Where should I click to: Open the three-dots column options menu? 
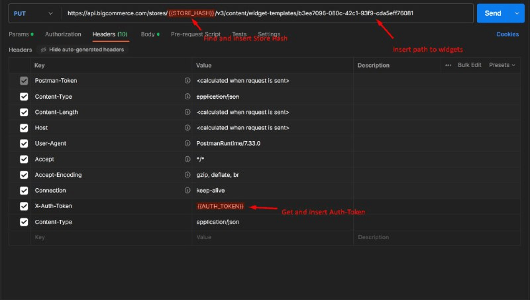pyautogui.click(x=449, y=65)
